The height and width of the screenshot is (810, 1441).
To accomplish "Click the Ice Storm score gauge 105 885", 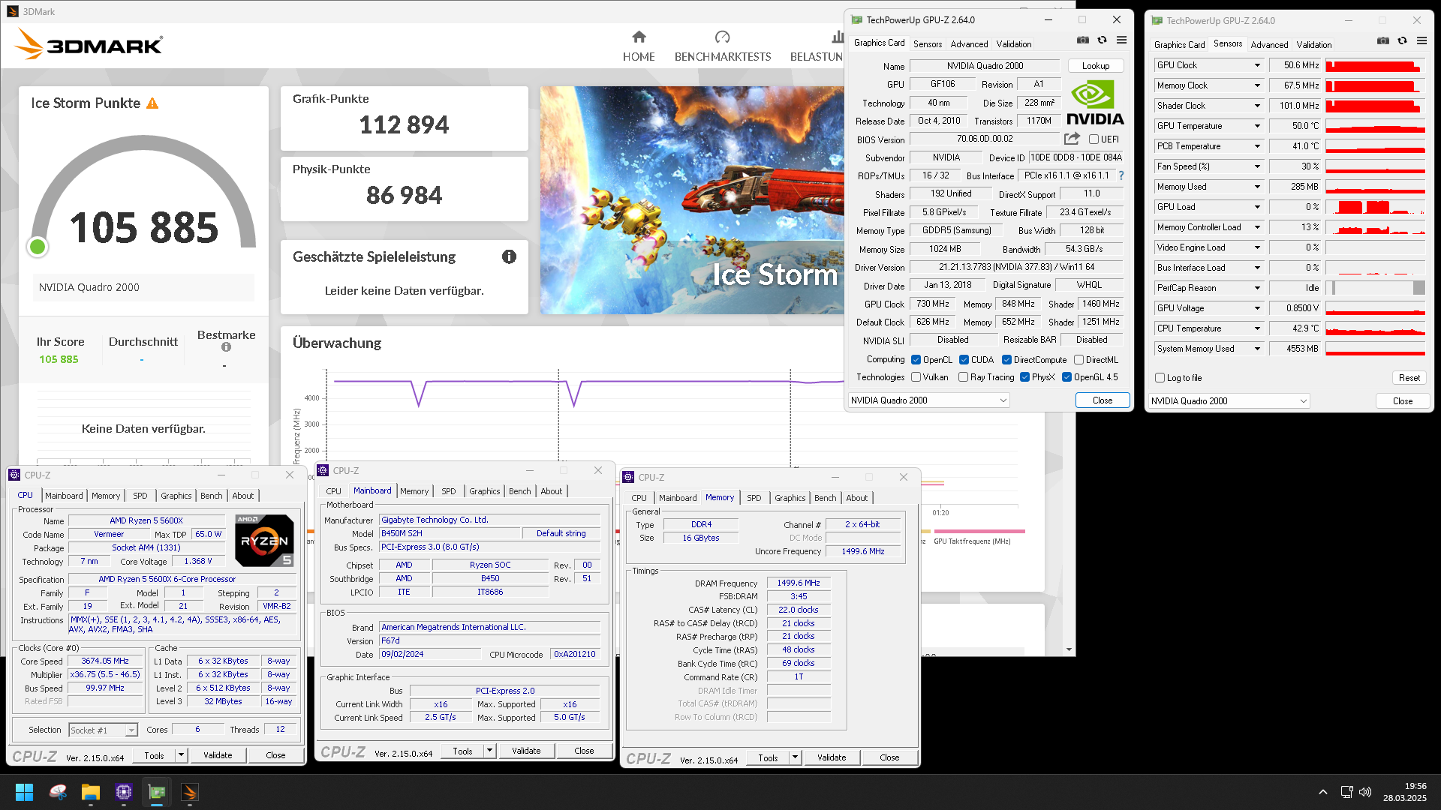I will 143,196.
